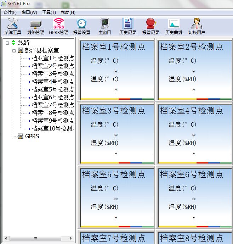The height and width of the screenshot is (244, 233).
Task: Click the 线路管理 line management icon
Action: [x=35, y=26]
